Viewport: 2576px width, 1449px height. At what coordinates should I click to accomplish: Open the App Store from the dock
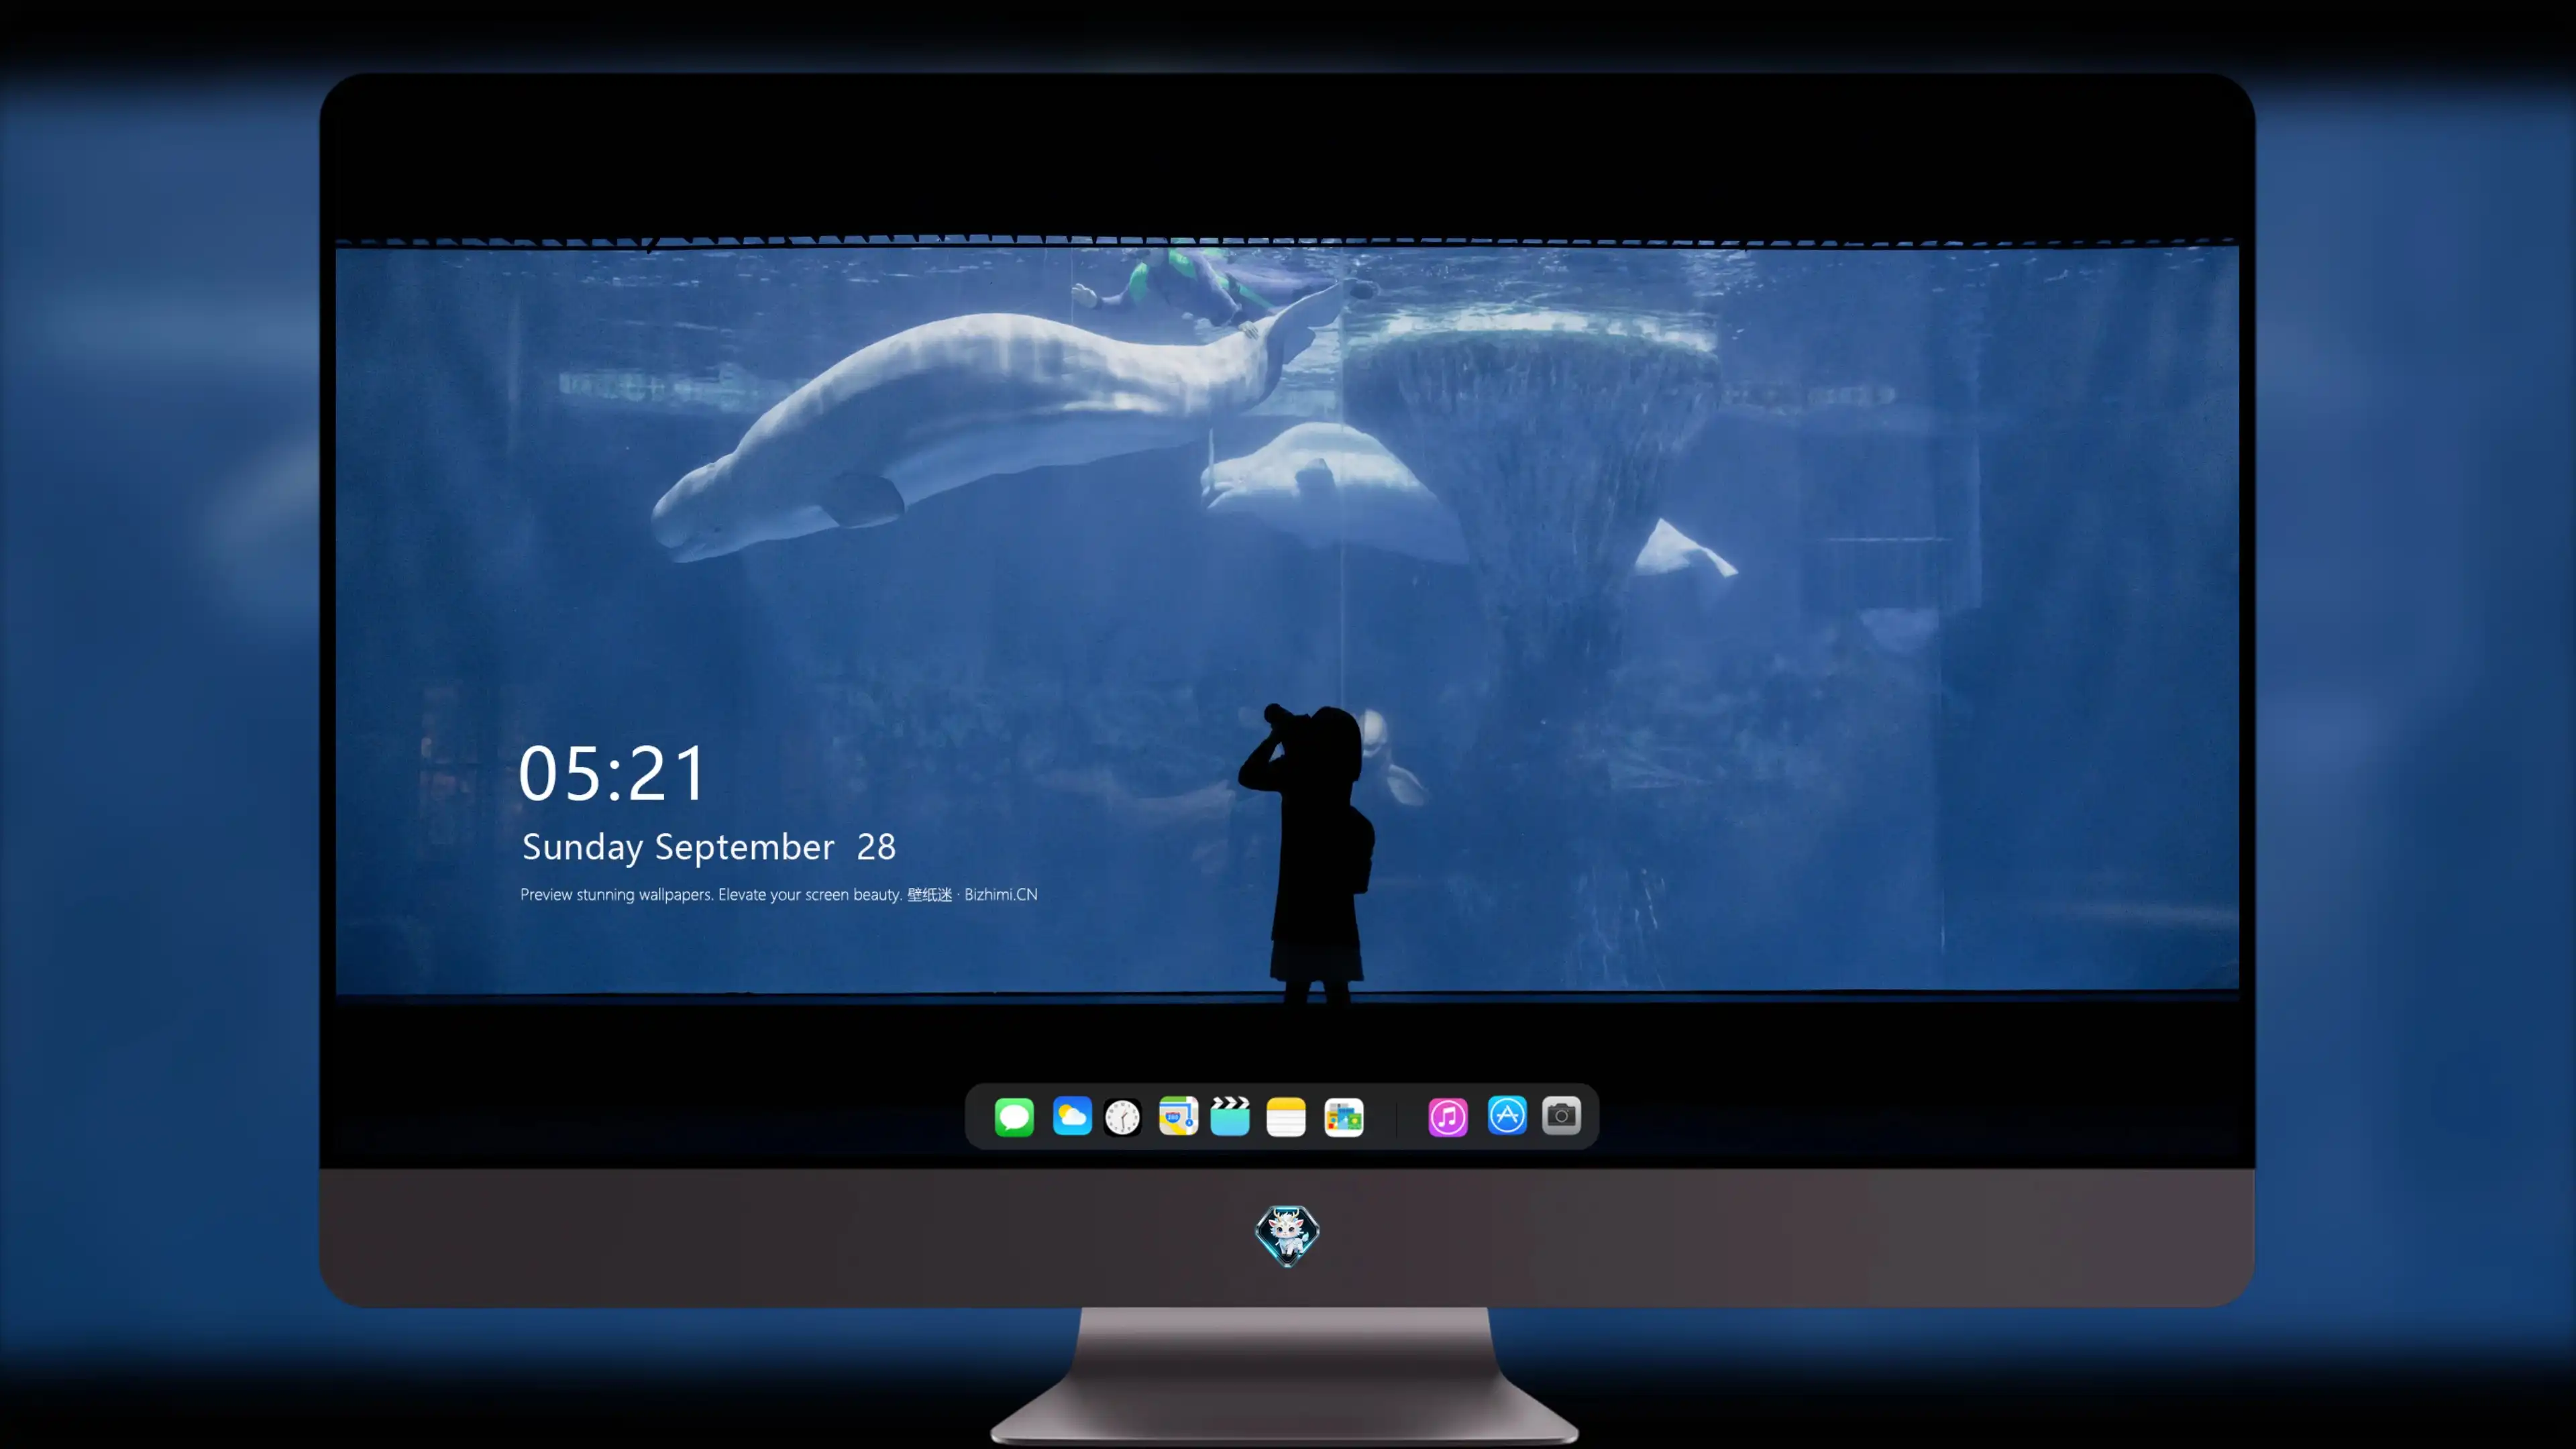coord(1506,1115)
